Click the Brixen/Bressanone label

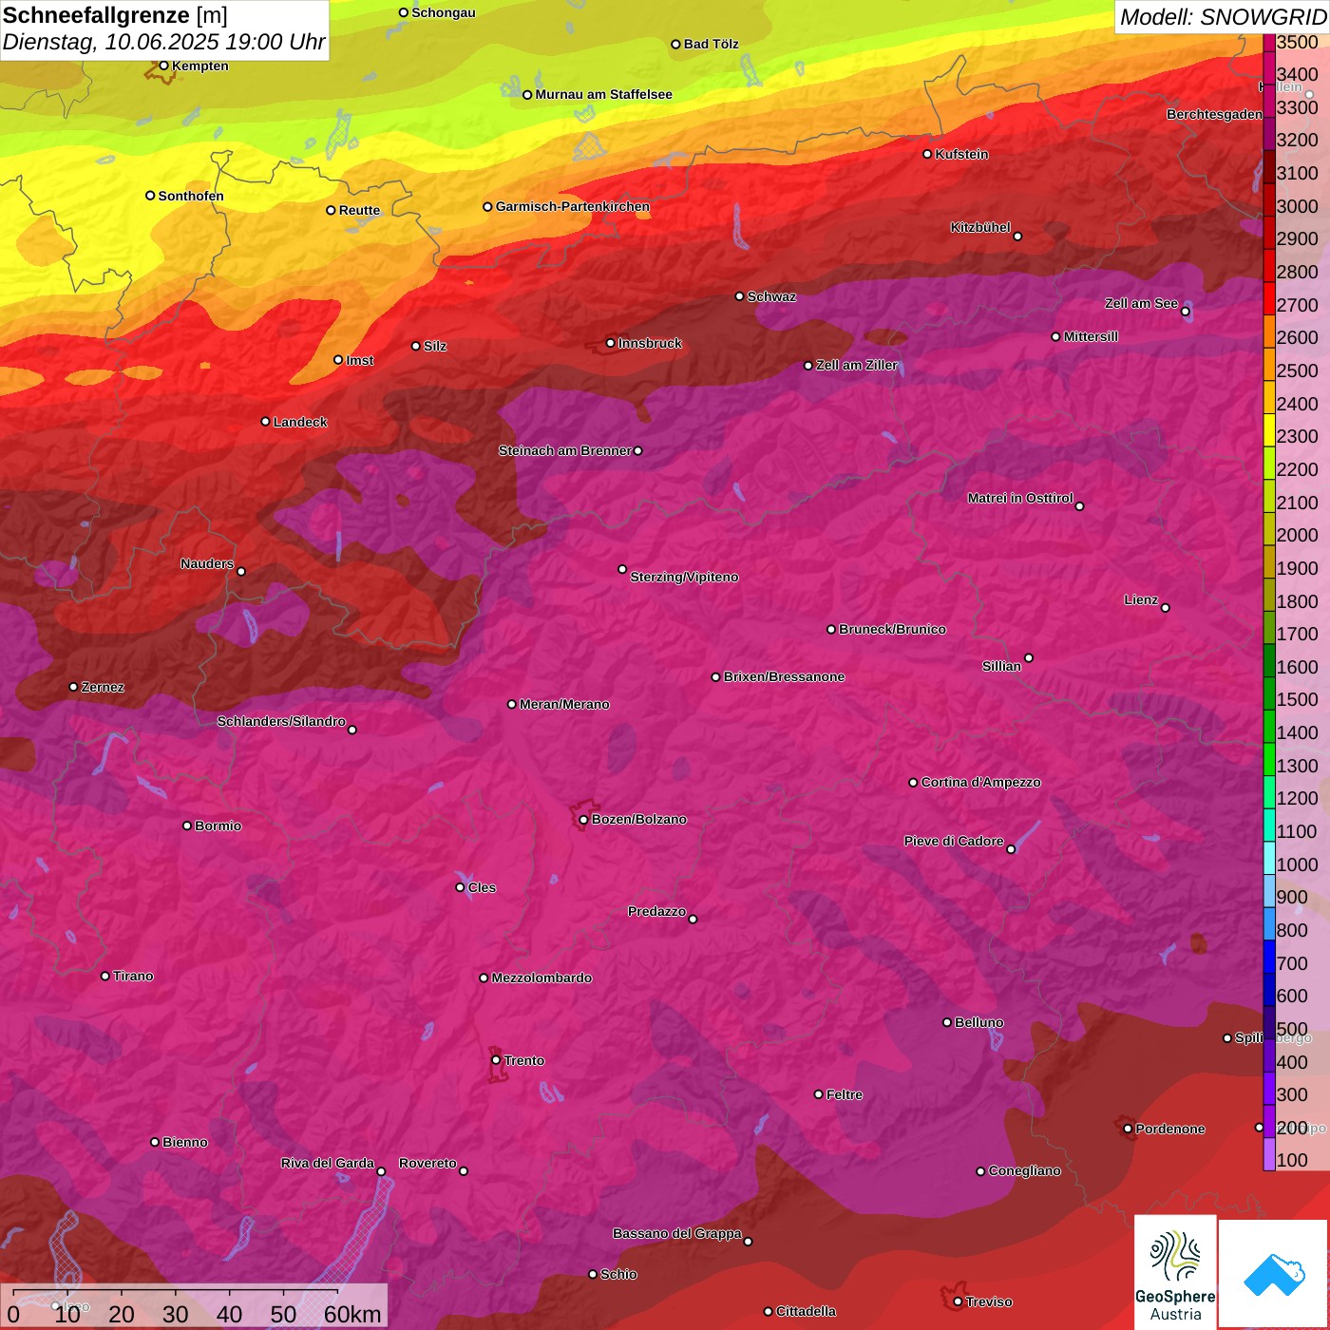point(784,676)
